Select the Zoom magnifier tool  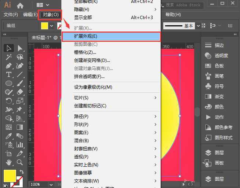(20, 162)
